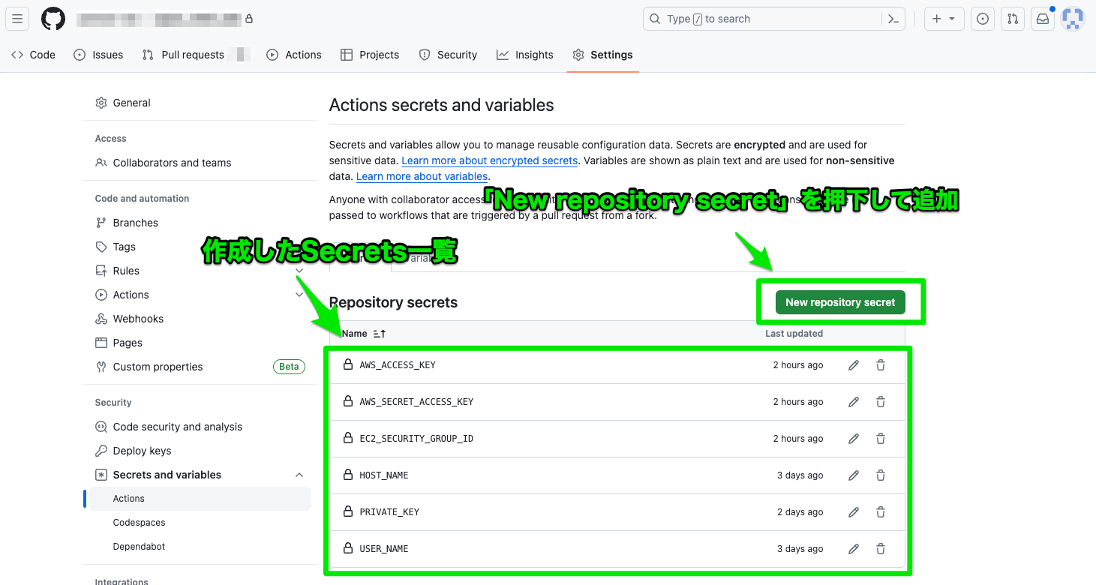Open the command palette icon
1096x585 pixels.
[x=893, y=19]
